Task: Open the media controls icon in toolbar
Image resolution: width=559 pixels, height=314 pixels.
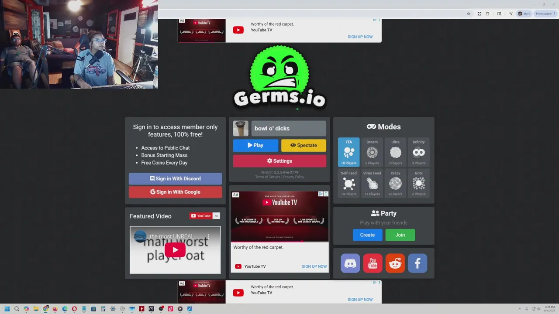Action: click(x=511, y=14)
